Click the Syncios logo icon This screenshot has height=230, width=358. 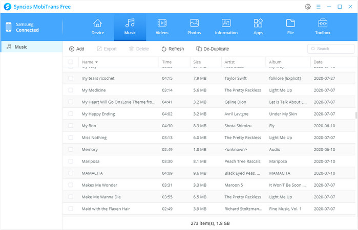pyautogui.click(x=7, y=7)
